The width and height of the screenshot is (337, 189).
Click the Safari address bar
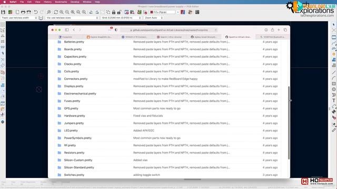click(169, 30)
